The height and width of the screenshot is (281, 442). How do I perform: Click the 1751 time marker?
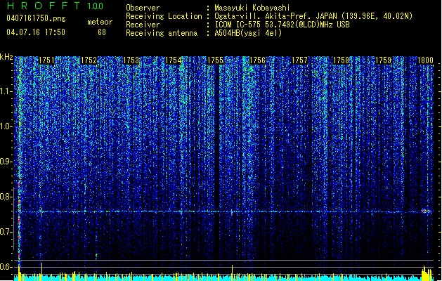pyautogui.click(x=46, y=60)
